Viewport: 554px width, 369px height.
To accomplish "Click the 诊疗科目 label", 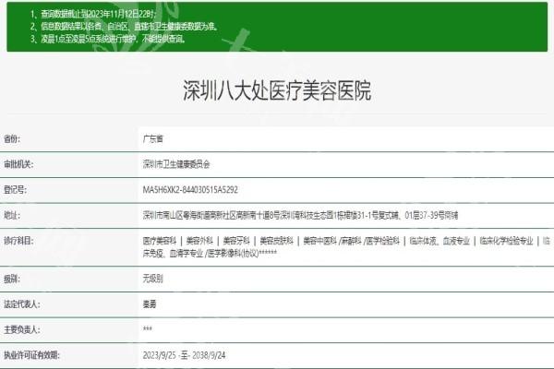I will point(18,241).
